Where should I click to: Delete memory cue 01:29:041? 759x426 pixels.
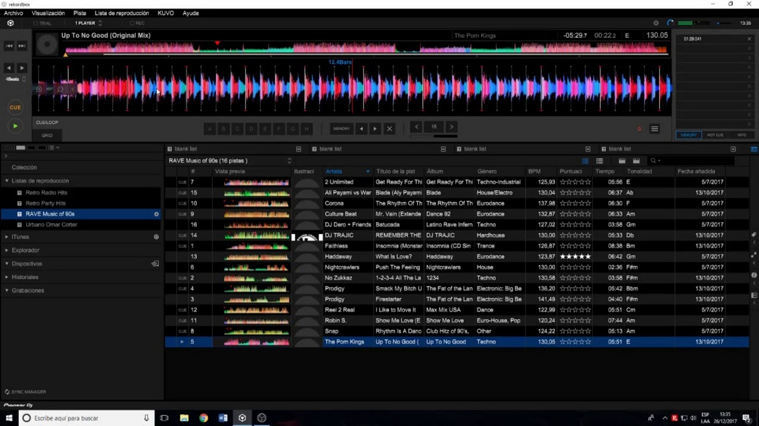click(x=749, y=39)
